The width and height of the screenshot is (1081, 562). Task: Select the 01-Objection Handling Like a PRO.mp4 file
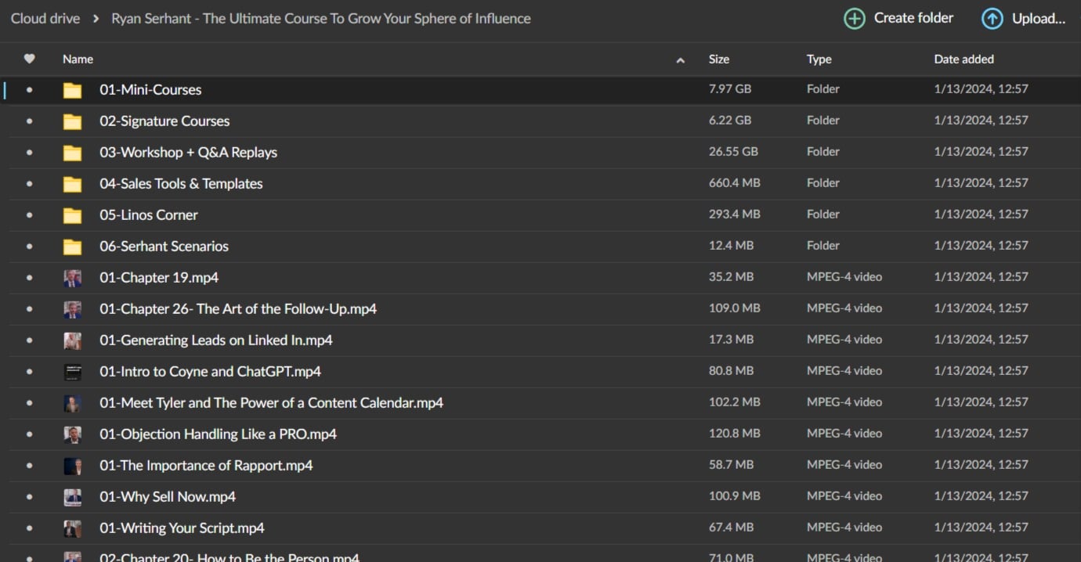click(218, 434)
